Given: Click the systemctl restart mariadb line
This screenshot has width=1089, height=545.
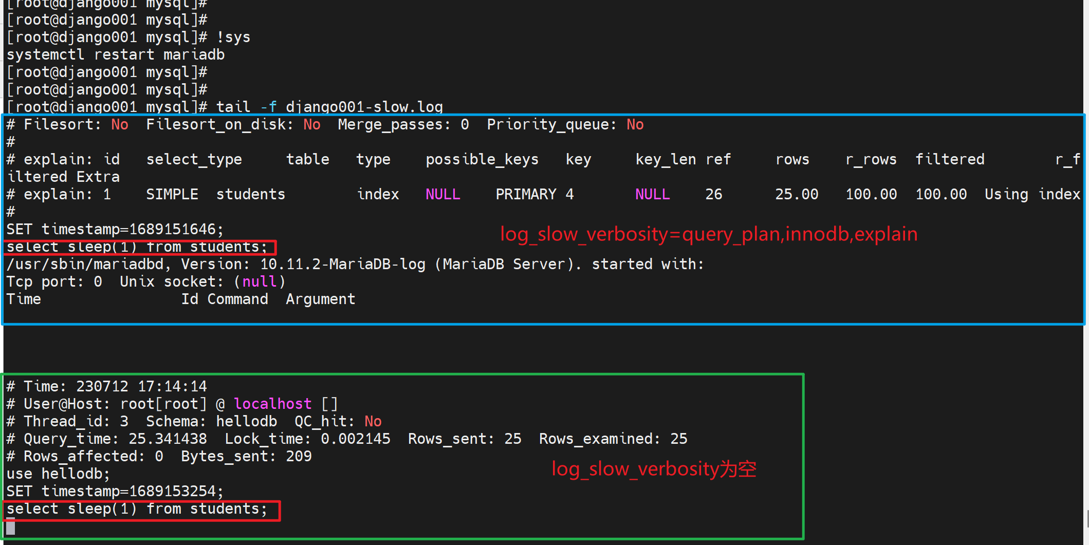Looking at the screenshot, I should [116, 54].
